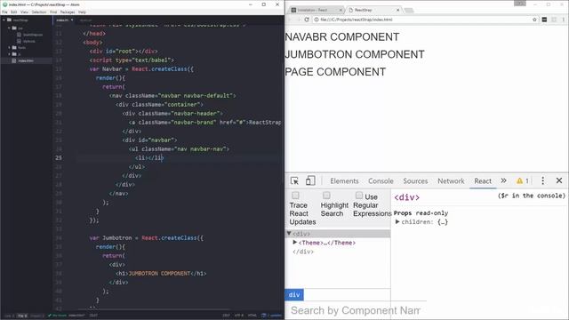Select the ReactStrap Chrome tab
The height and width of the screenshot is (320, 569).
pos(373,10)
